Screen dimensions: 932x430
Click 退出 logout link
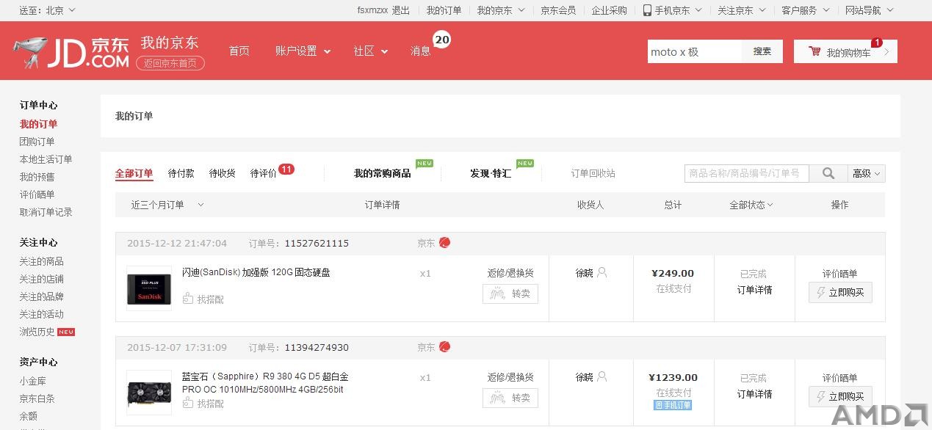pos(401,10)
